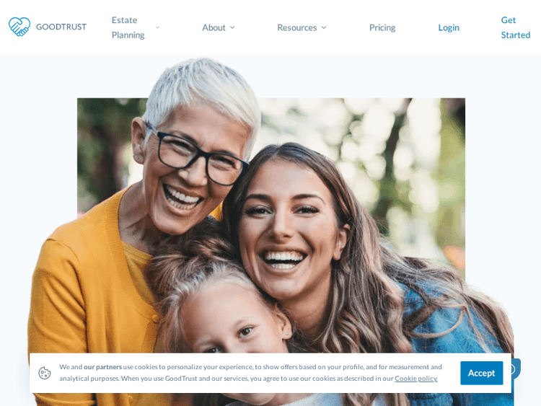Open the help widget behind the banner

(x=516, y=369)
